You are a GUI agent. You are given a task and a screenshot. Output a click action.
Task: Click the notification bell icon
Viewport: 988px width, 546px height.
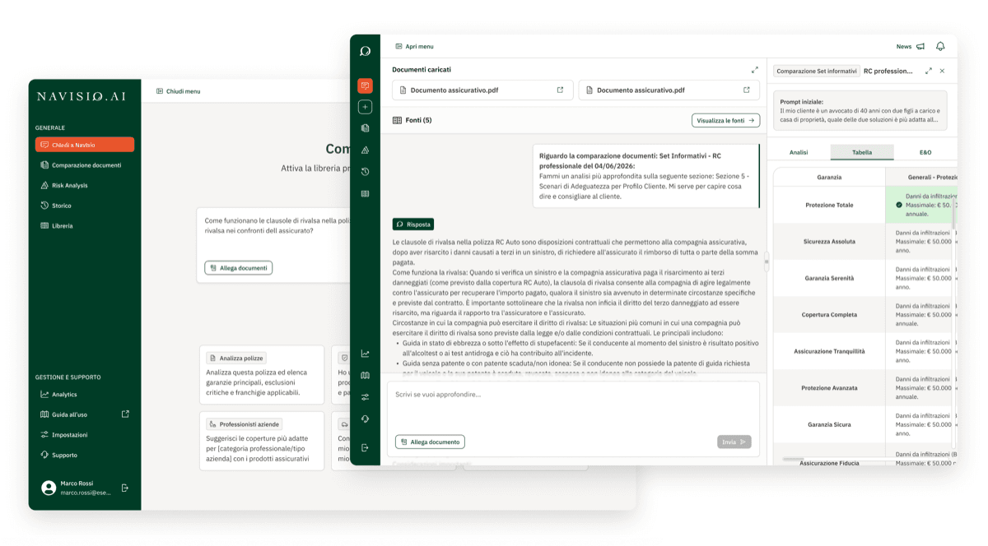[x=940, y=47]
